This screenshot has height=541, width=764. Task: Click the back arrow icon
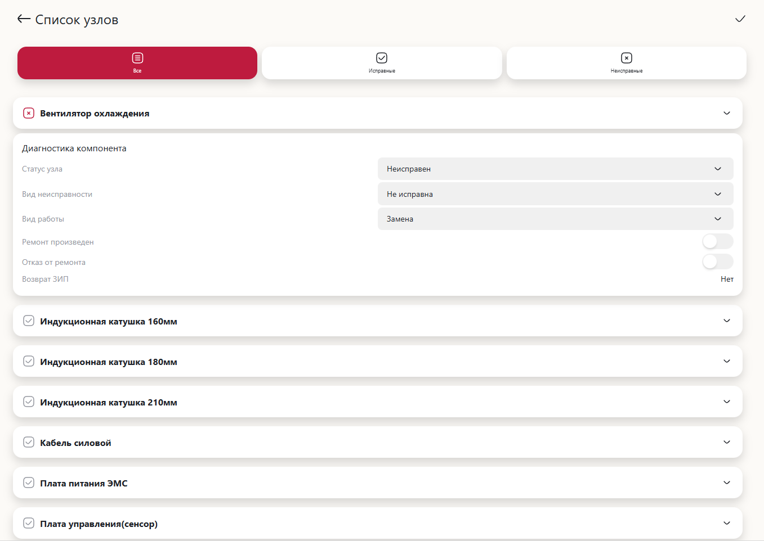(x=24, y=19)
